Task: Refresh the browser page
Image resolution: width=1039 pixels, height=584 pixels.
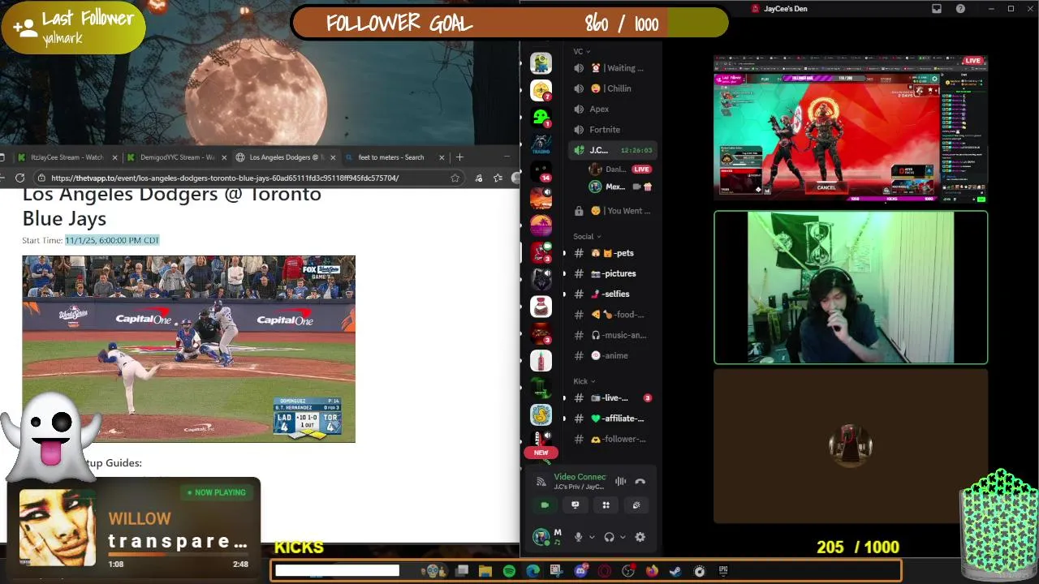Action: click(x=20, y=178)
